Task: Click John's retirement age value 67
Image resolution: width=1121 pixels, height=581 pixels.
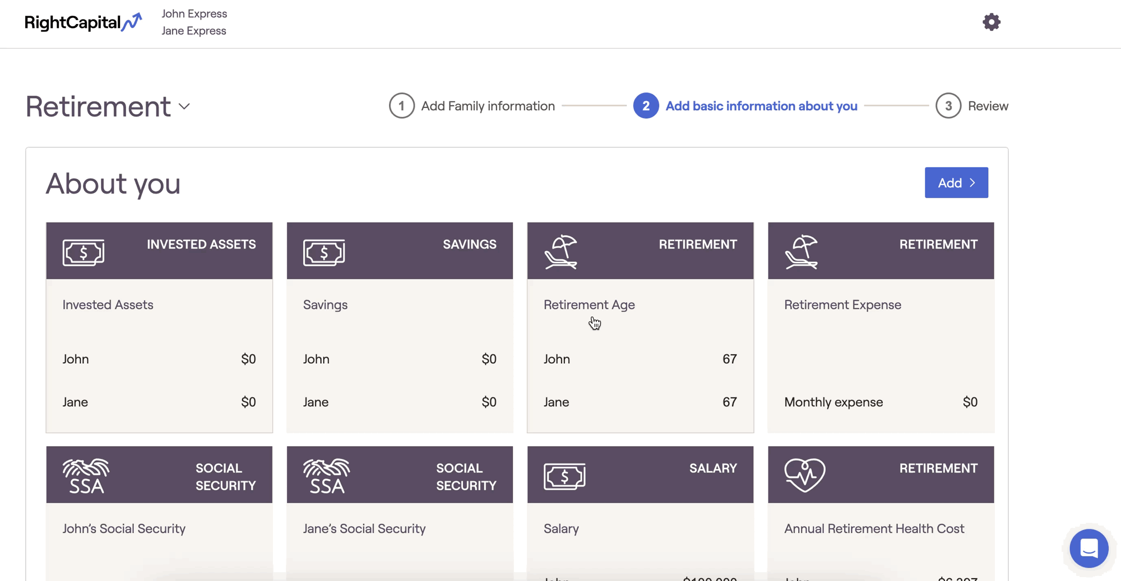Action: pos(729,359)
